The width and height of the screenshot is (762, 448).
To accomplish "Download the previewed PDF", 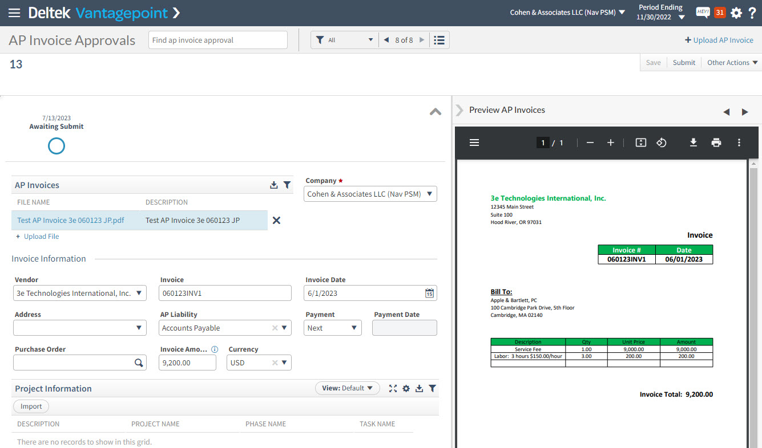I will coord(694,142).
